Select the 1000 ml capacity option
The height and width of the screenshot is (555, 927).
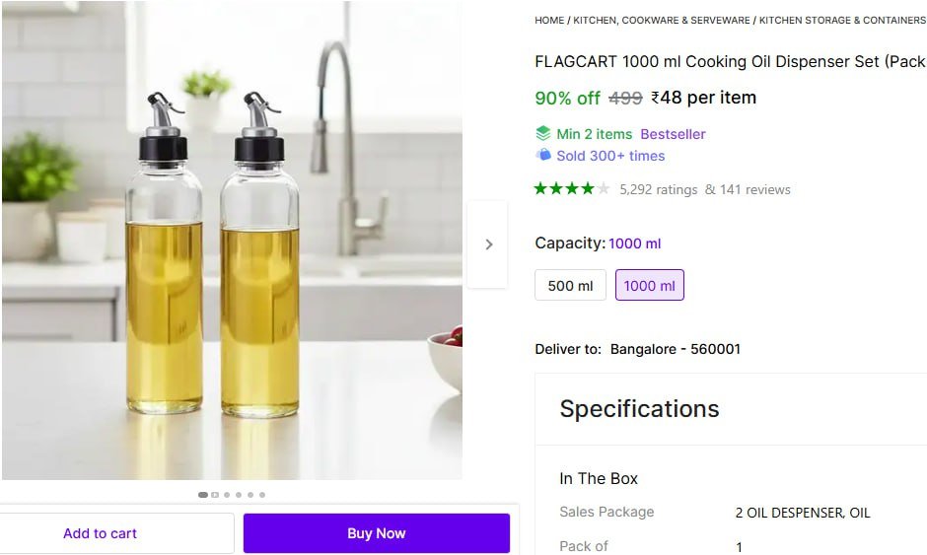point(649,286)
